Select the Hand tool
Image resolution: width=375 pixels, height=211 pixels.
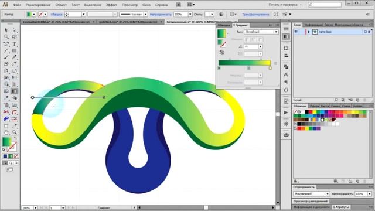(x=6, y=132)
